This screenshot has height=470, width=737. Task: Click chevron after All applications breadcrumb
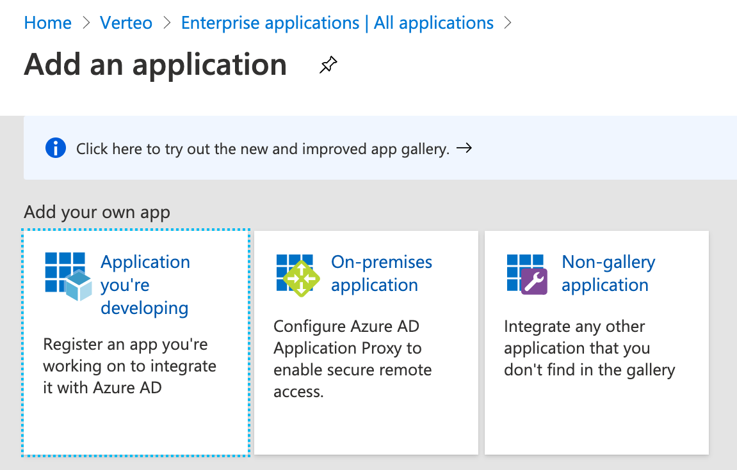click(x=508, y=22)
